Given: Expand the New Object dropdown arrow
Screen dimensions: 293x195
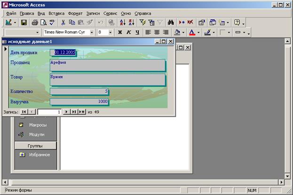Looking at the screenshot, I should [x=228, y=23].
